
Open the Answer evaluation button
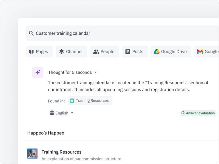pyautogui.click(x=198, y=113)
